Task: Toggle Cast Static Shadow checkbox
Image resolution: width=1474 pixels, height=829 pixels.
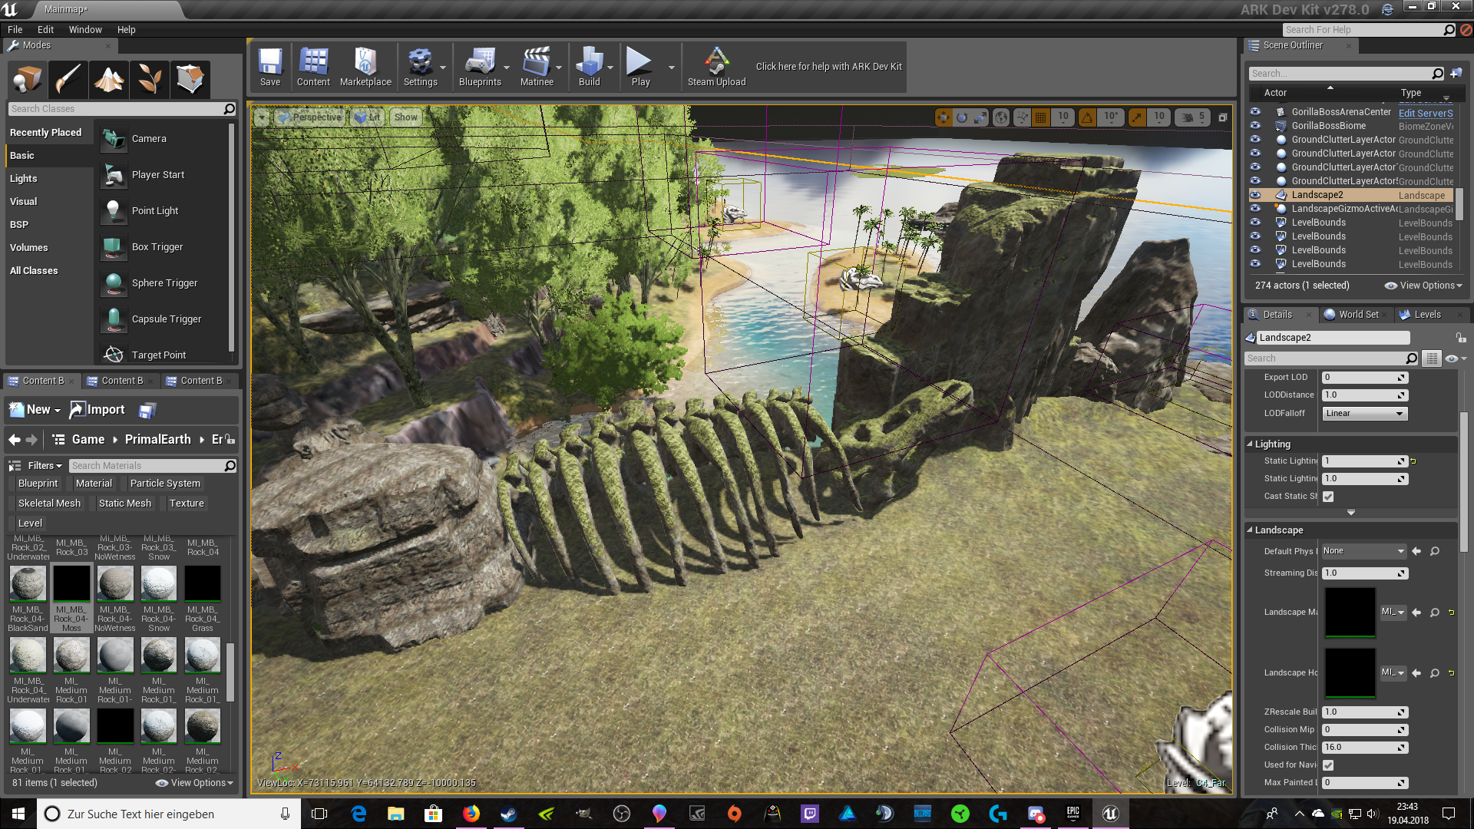Action: coord(1328,497)
